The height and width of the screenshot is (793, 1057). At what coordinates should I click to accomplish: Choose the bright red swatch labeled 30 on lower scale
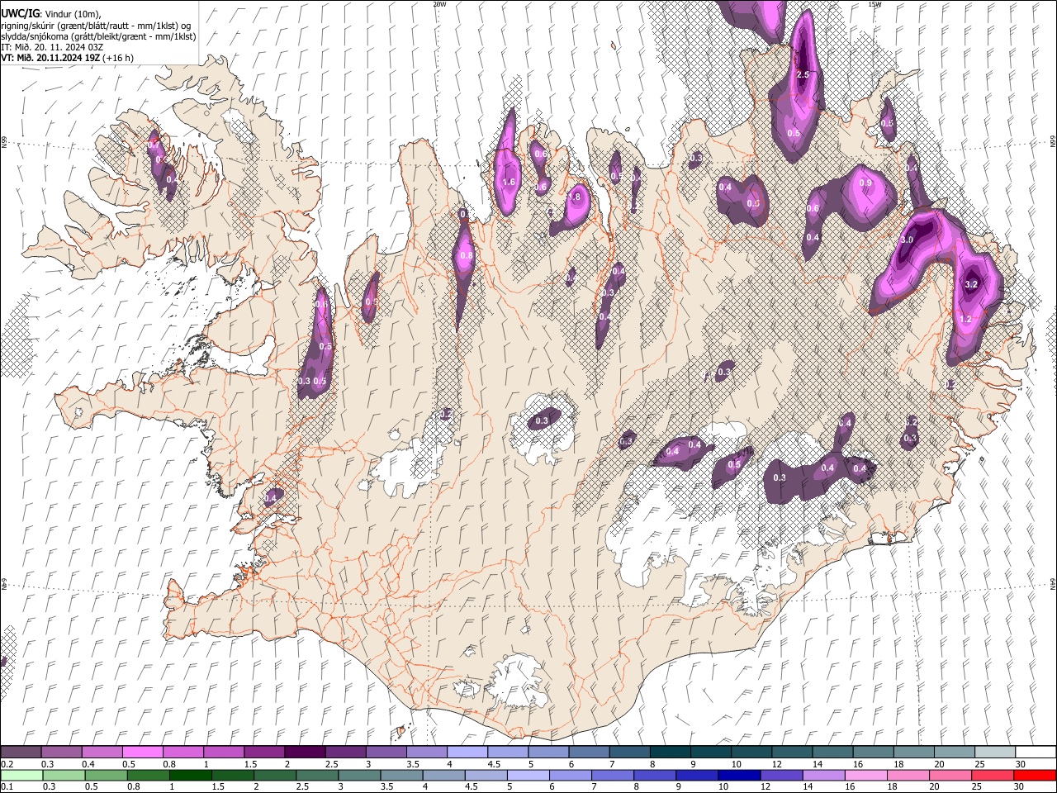click(x=1035, y=776)
